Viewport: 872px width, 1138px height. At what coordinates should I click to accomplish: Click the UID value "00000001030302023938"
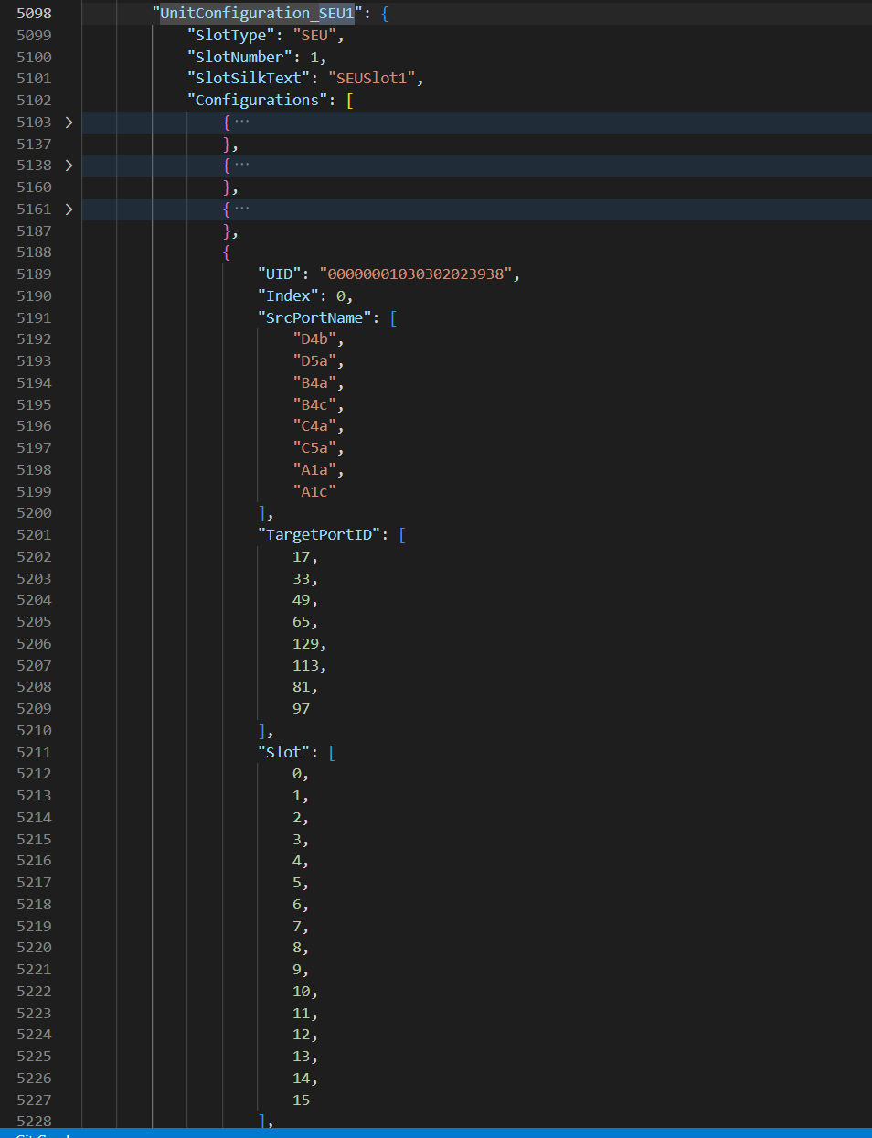(420, 274)
